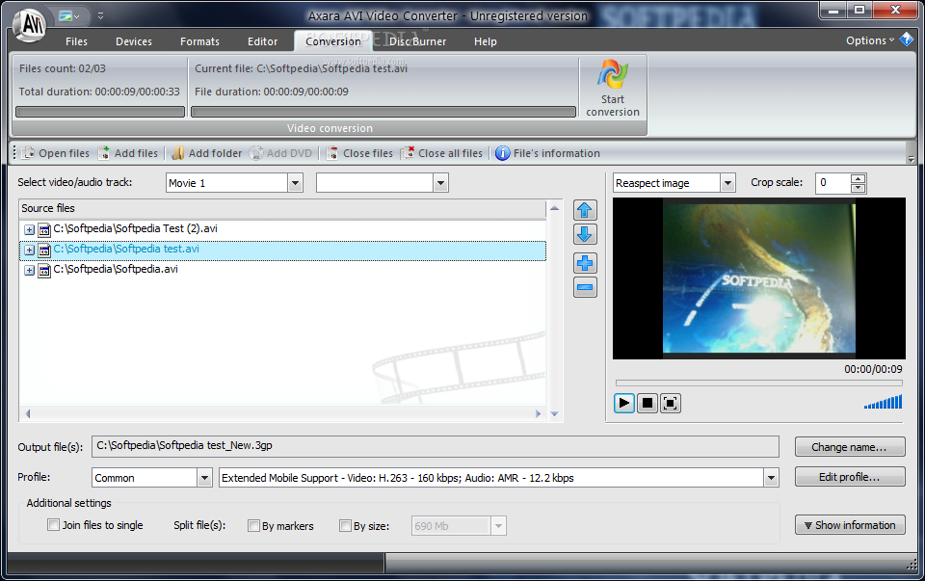Image resolution: width=925 pixels, height=581 pixels.
Task: Click the Output file path field
Action: pyautogui.click(x=435, y=446)
